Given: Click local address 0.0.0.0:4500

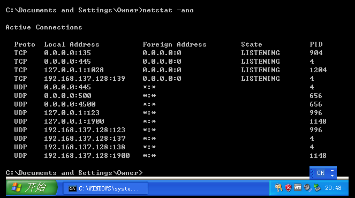Looking at the screenshot, I should click(70, 104).
